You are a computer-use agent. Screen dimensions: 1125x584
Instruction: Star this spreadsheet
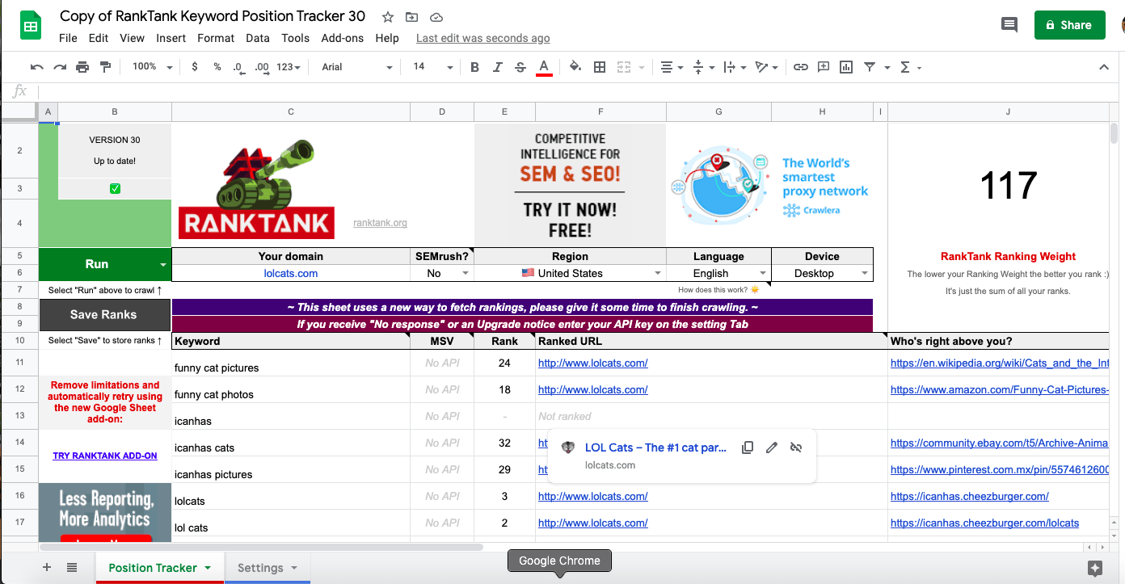(x=387, y=16)
